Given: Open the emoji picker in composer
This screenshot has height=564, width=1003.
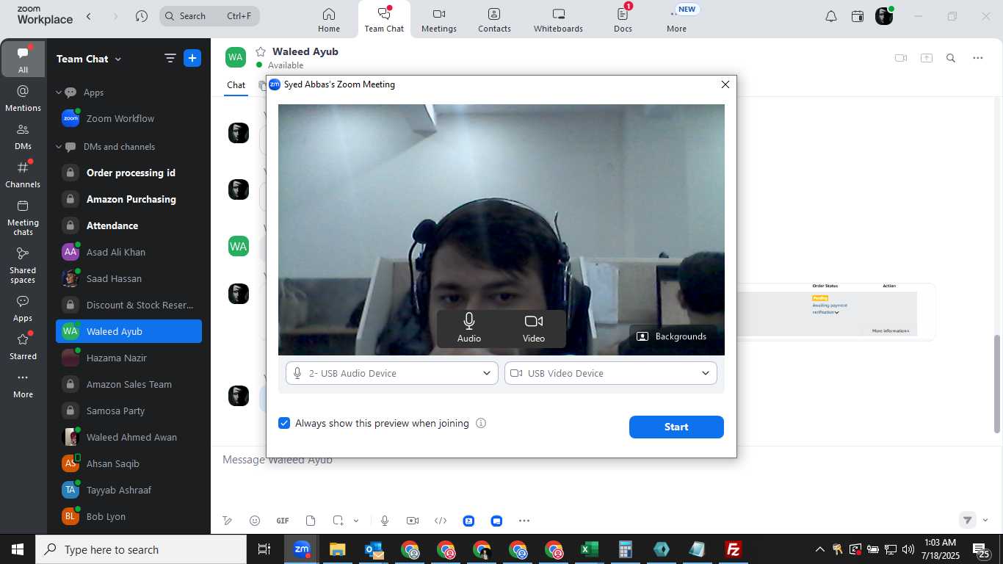Looking at the screenshot, I should [255, 521].
